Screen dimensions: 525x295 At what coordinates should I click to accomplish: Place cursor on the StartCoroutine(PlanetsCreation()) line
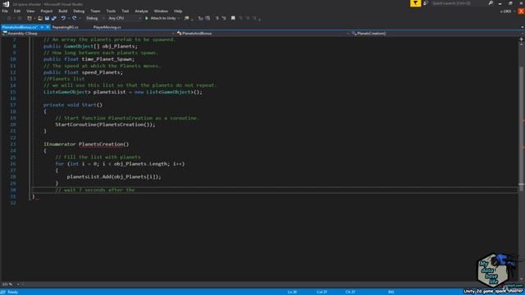(105, 125)
